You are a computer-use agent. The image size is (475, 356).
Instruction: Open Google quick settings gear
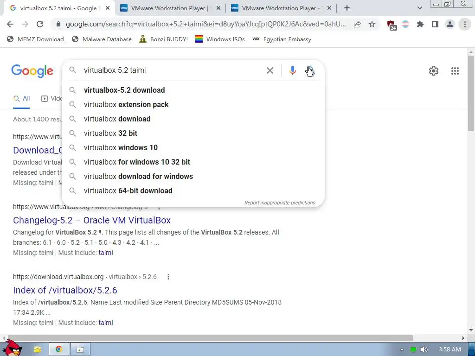tap(434, 71)
